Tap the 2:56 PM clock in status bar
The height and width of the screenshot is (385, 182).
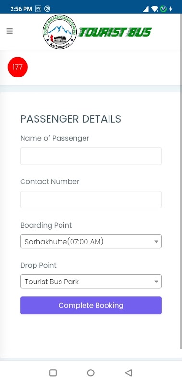pos(21,9)
